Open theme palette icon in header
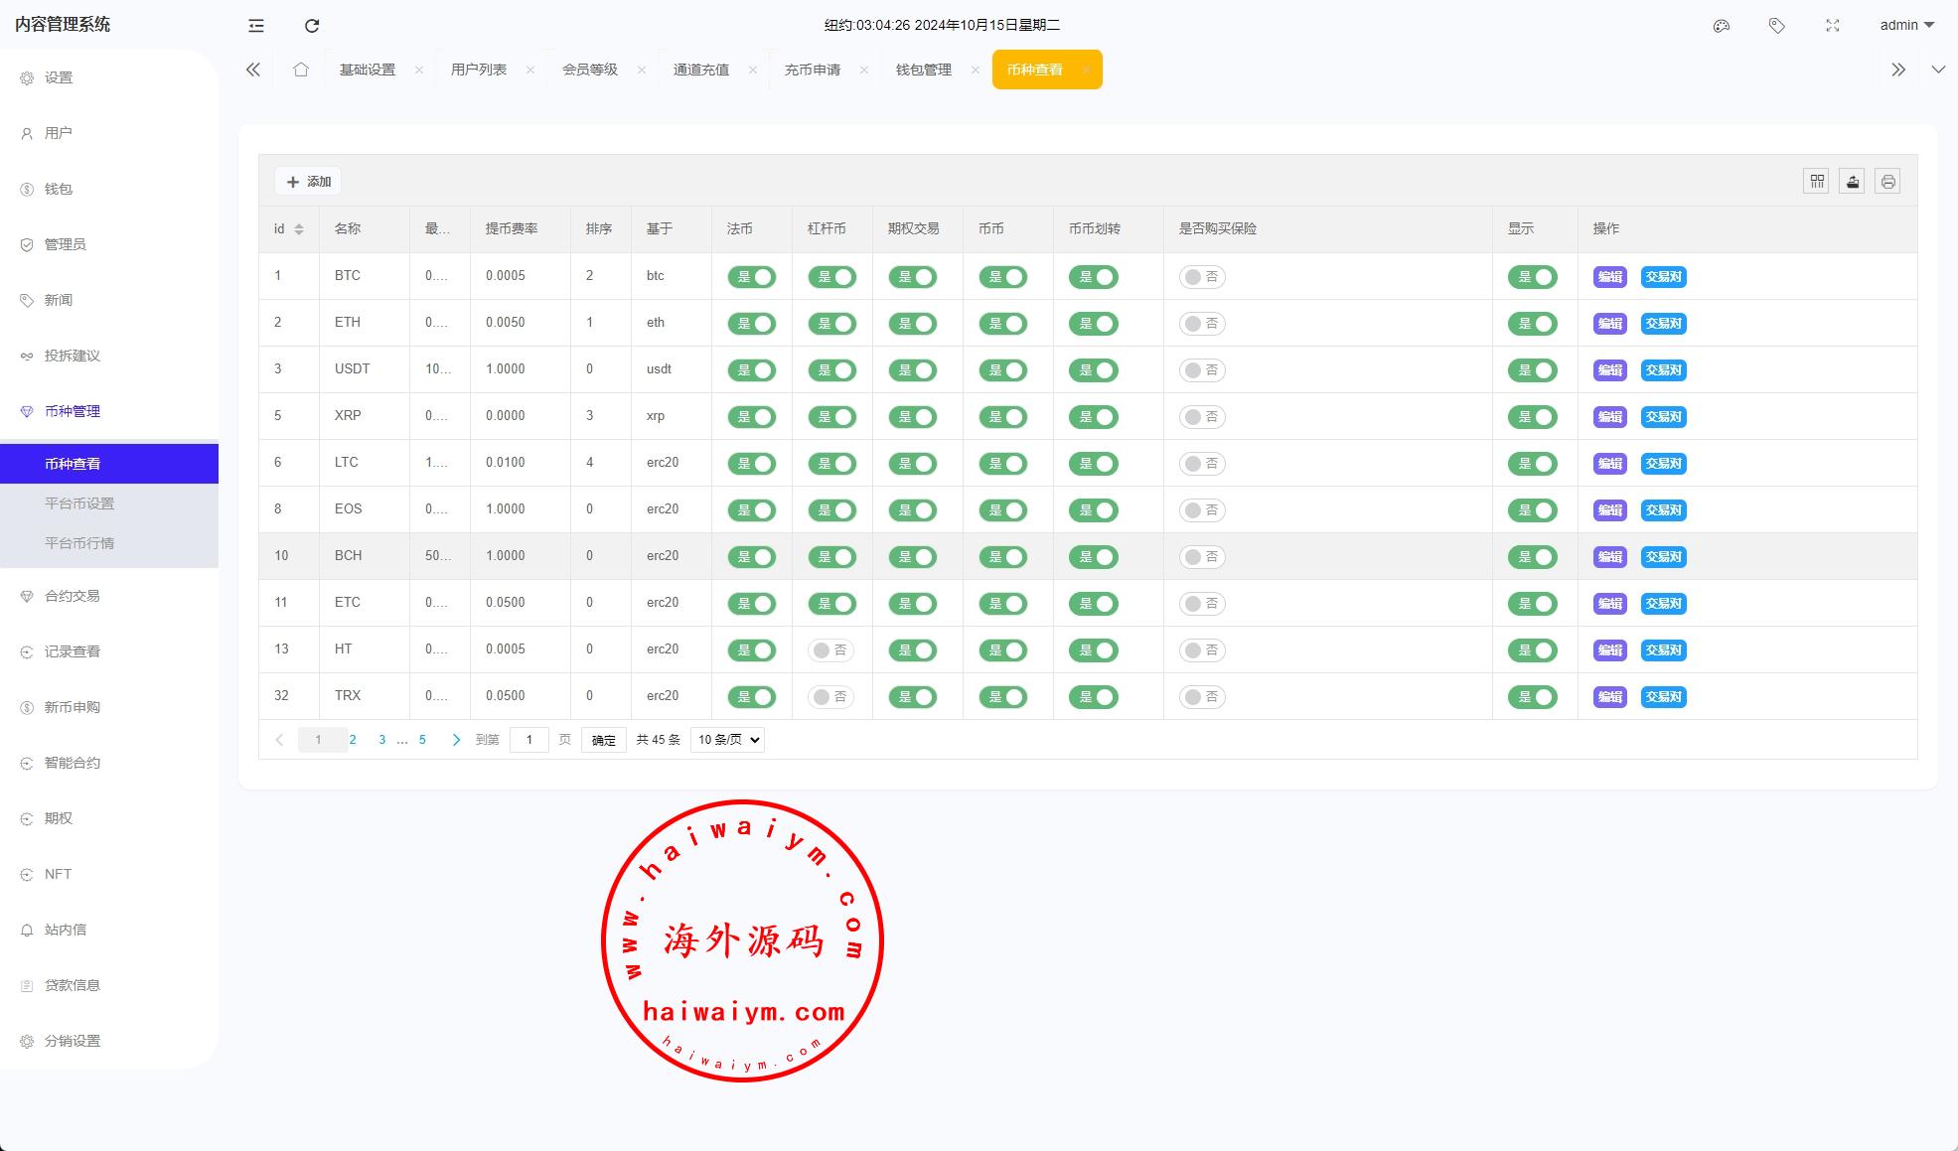Image resolution: width=1958 pixels, height=1151 pixels. tap(1722, 26)
